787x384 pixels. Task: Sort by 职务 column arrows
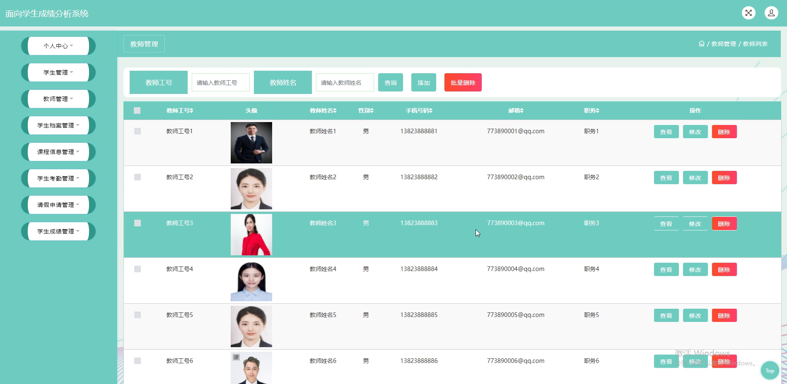[598, 110]
